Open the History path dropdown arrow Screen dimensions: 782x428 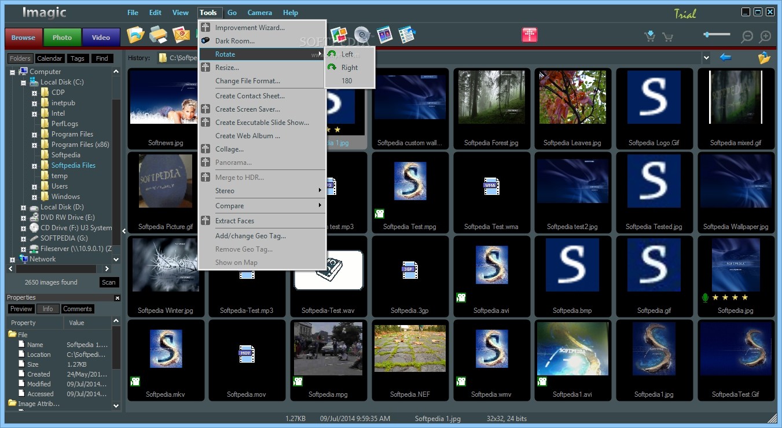[706, 57]
